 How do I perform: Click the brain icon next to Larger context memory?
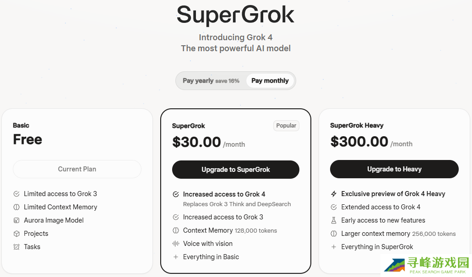[334, 234]
